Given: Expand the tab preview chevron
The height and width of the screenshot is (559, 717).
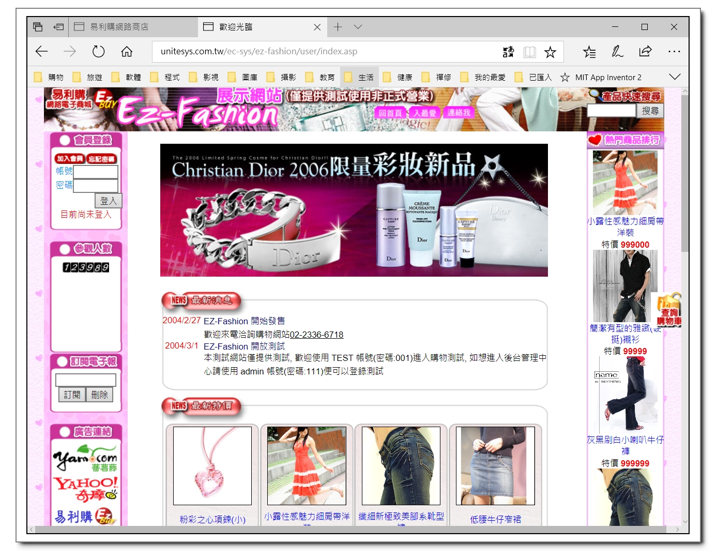Looking at the screenshot, I should (358, 27).
